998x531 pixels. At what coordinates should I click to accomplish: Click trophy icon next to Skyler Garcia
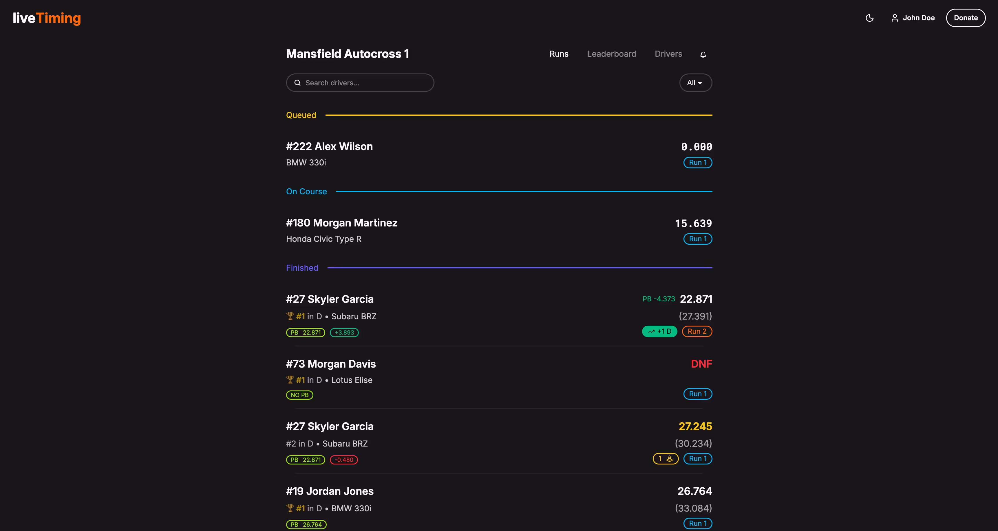(x=290, y=316)
